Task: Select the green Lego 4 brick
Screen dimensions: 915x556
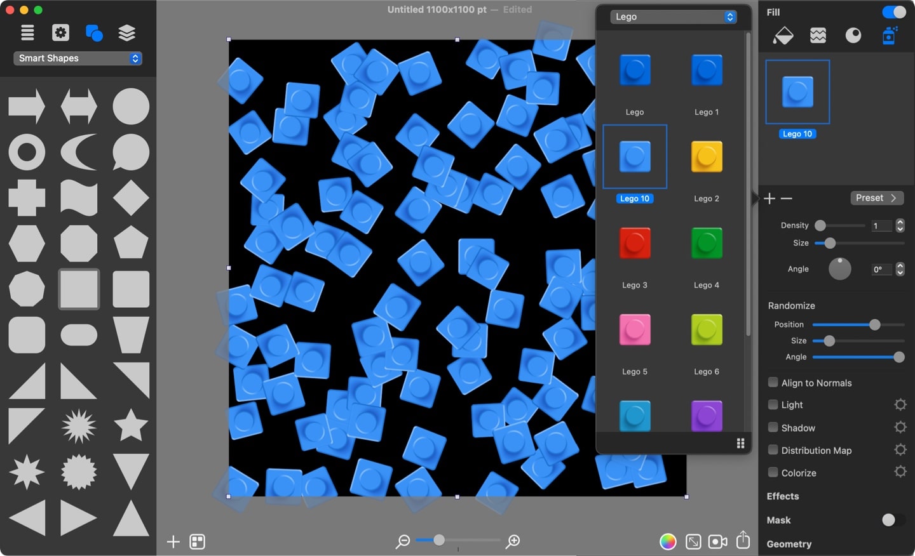Action: tap(707, 243)
